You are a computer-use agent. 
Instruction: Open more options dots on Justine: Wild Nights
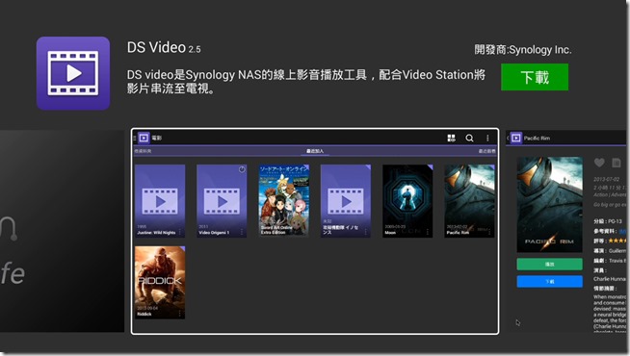pyautogui.click(x=180, y=232)
